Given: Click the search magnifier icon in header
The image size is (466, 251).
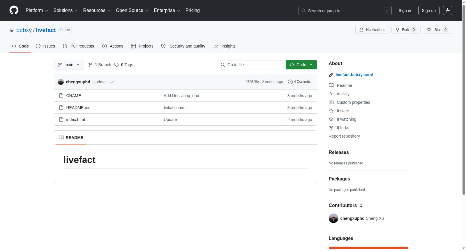Looking at the screenshot, I should point(303,10).
